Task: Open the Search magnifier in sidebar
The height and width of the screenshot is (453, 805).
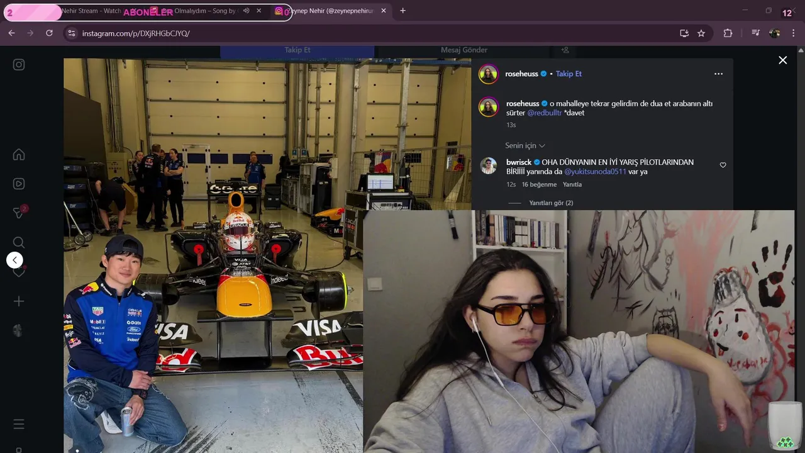Action: pyautogui.click(x=19, y=242)
